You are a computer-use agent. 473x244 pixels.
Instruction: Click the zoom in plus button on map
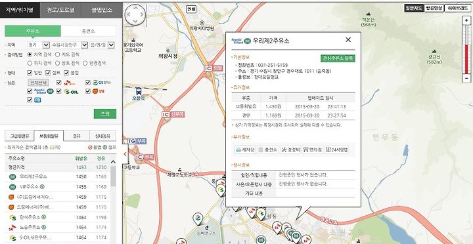click(466, 20)
